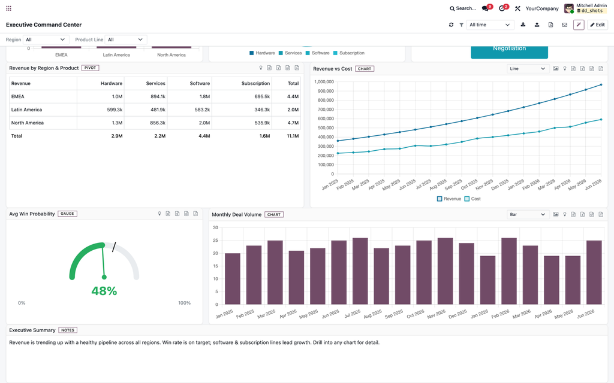Open Mitchell Admin user menu

click(585, 8)
